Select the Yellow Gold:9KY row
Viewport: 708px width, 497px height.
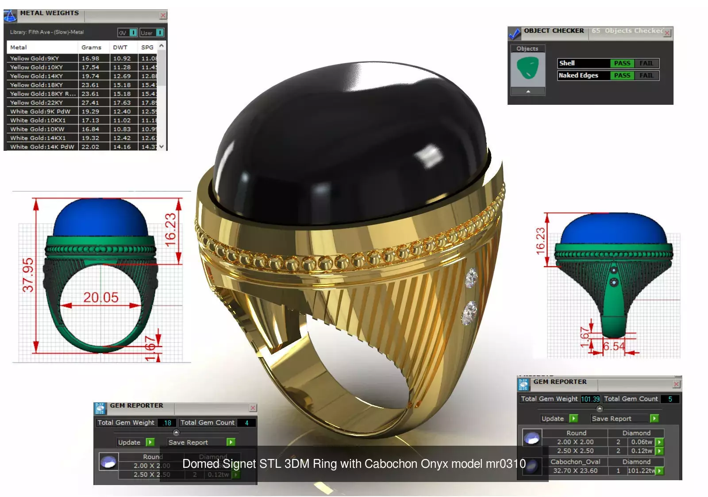point(82,58)
